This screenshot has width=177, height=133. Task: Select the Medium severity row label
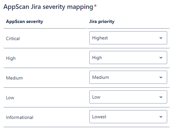(14, 78)
